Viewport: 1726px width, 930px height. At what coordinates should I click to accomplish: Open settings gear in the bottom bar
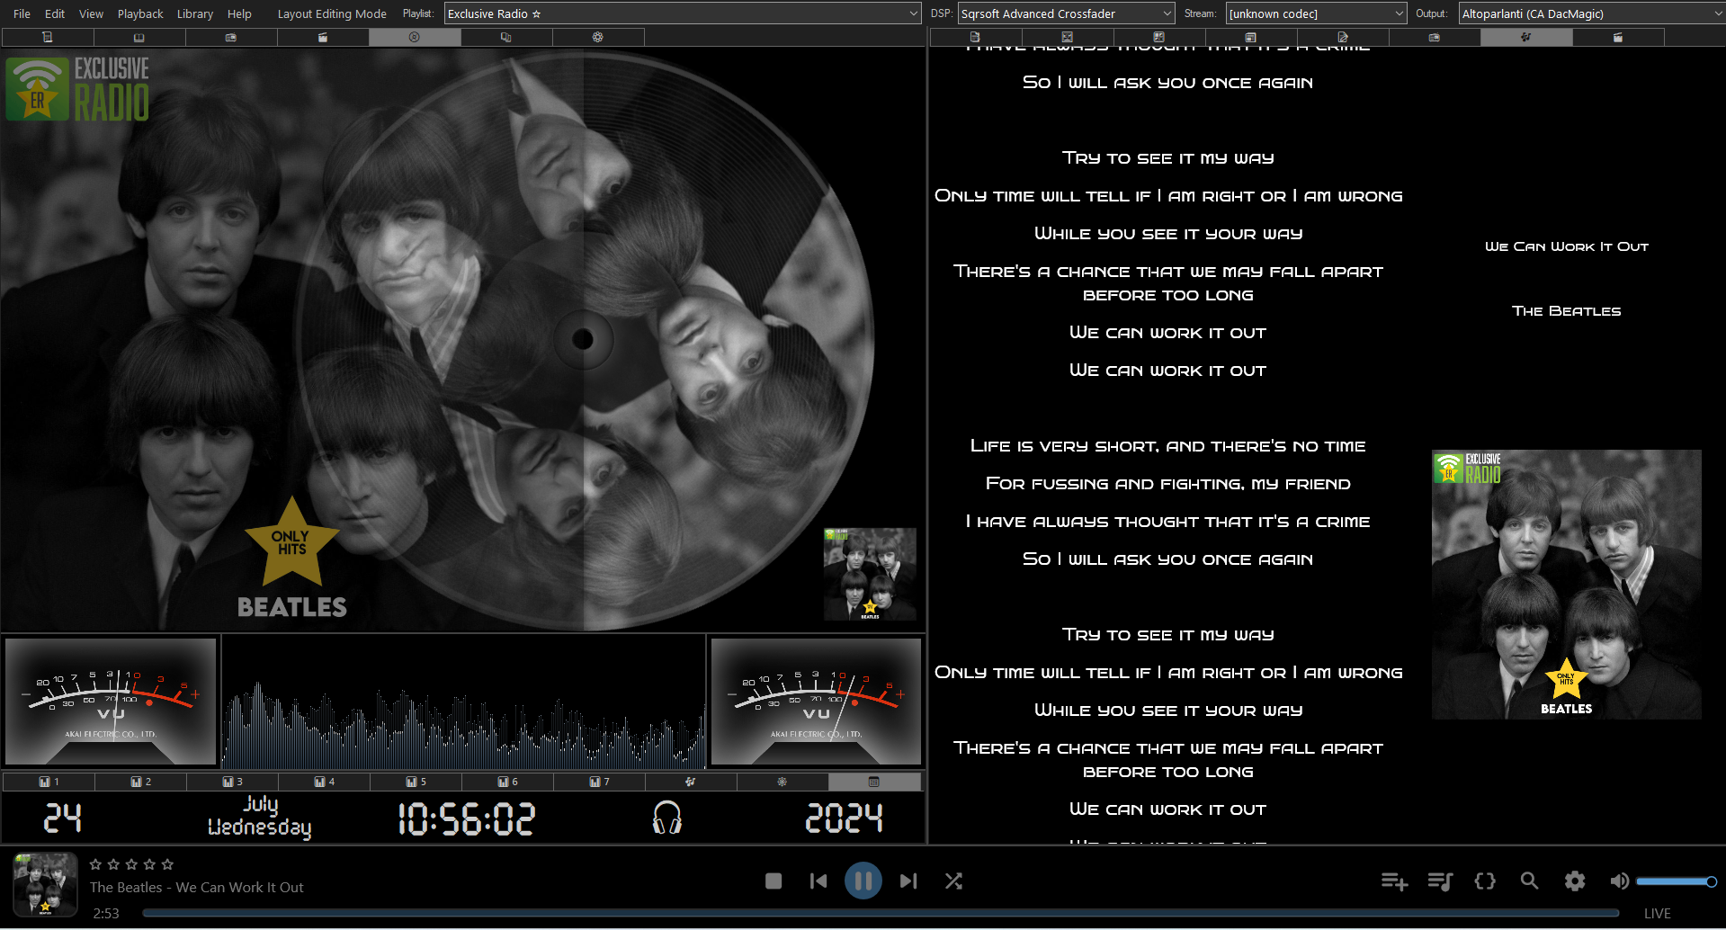point(1575,881)
